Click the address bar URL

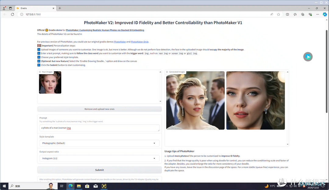pyautogui.click(x=33, y=15)
